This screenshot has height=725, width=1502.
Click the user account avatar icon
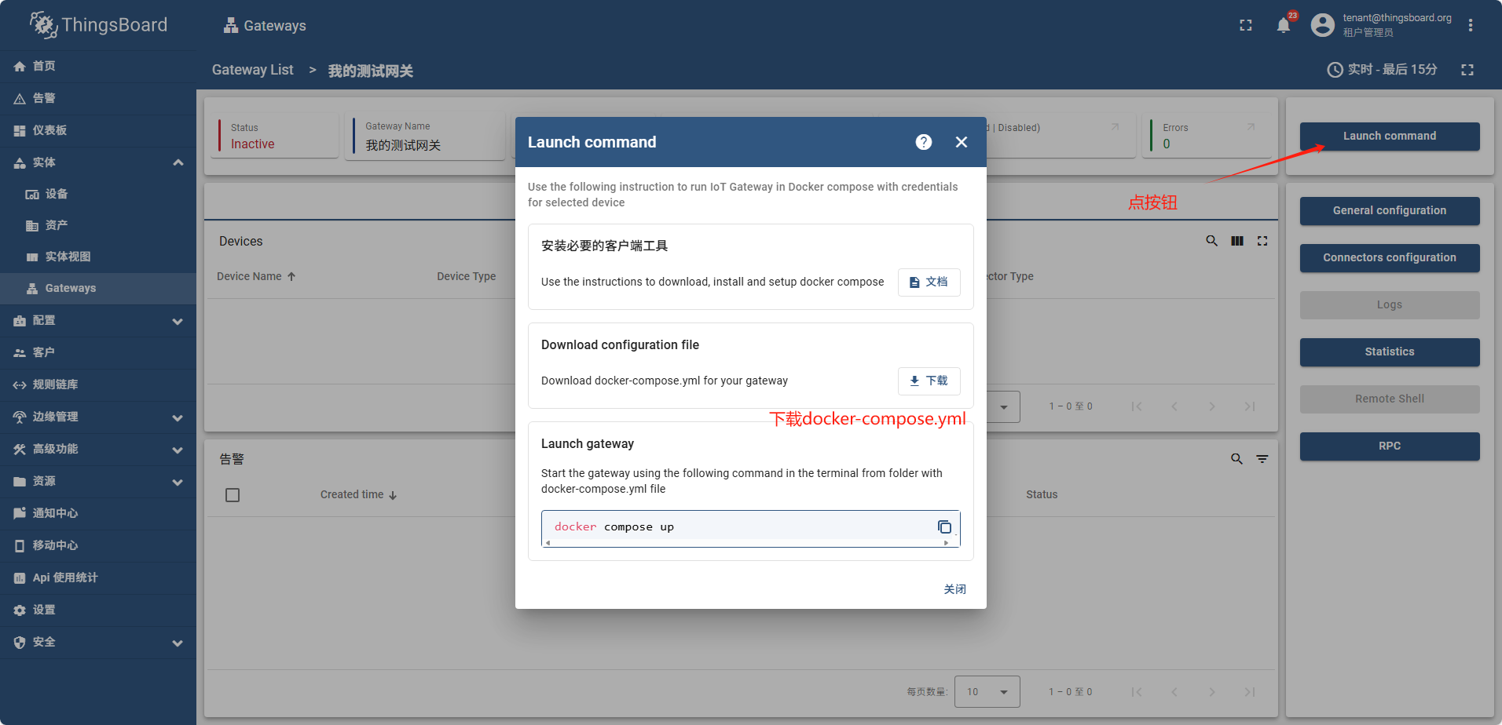pyautogui.click(x=1323, y=25)
